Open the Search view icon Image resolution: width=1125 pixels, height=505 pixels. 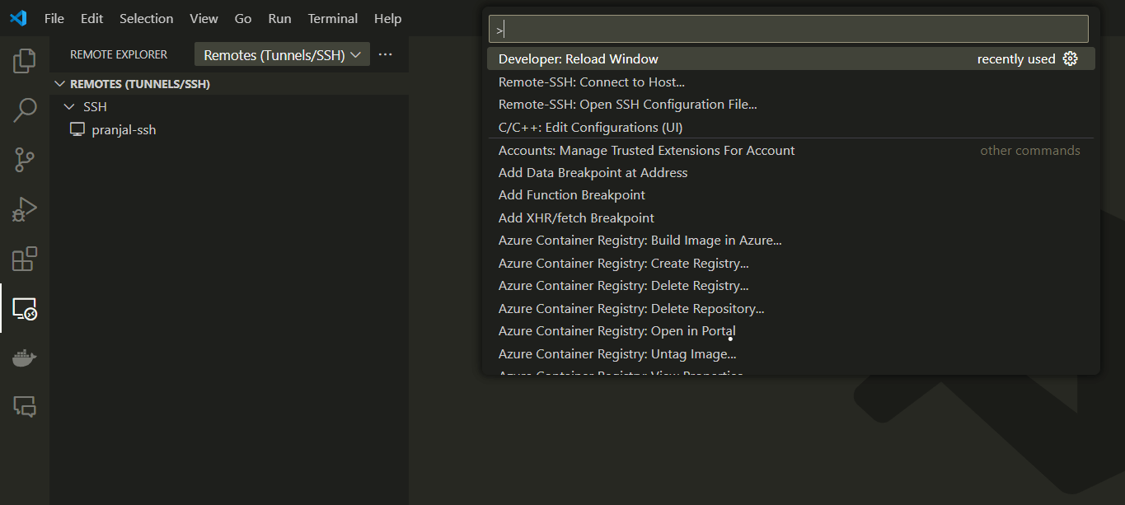[x=25, y=110]
